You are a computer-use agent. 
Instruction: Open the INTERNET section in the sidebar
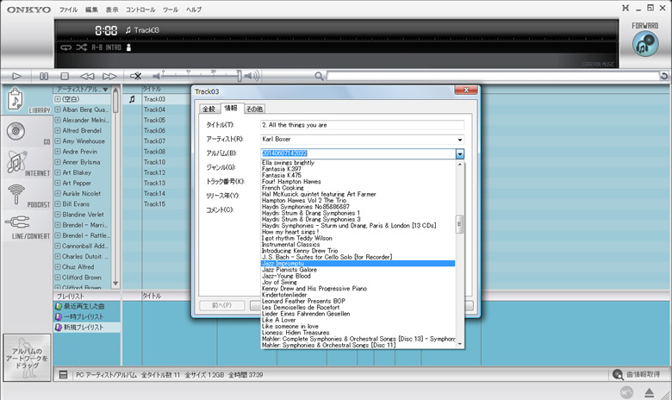coord(27,163)
